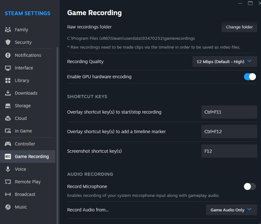Click the Notifications exclamation icon
Viewport: 261px width, 224px height.
[8, 55]
